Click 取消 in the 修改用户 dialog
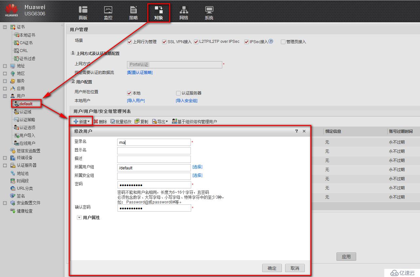The width and height of the screenshot is (420, 277). [295, 268]
